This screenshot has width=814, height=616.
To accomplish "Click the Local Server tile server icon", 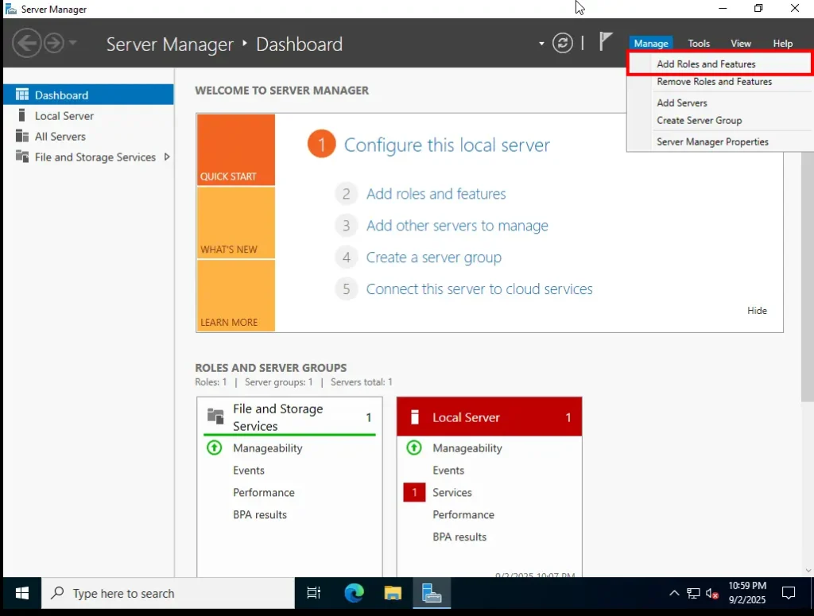I will click(414, 416).
